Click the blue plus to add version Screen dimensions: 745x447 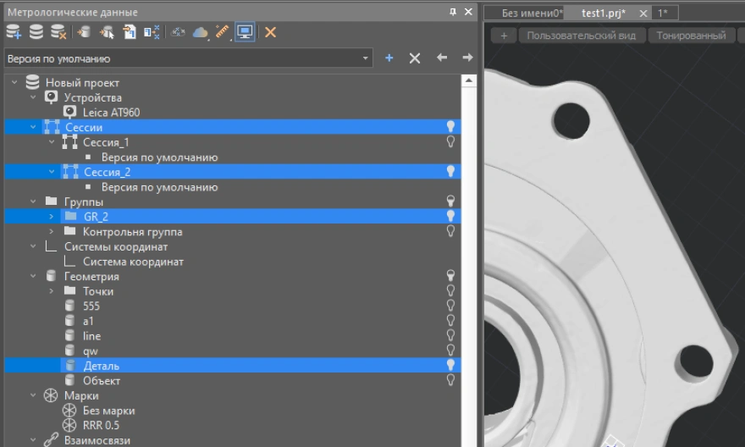[x=389, y=58]
